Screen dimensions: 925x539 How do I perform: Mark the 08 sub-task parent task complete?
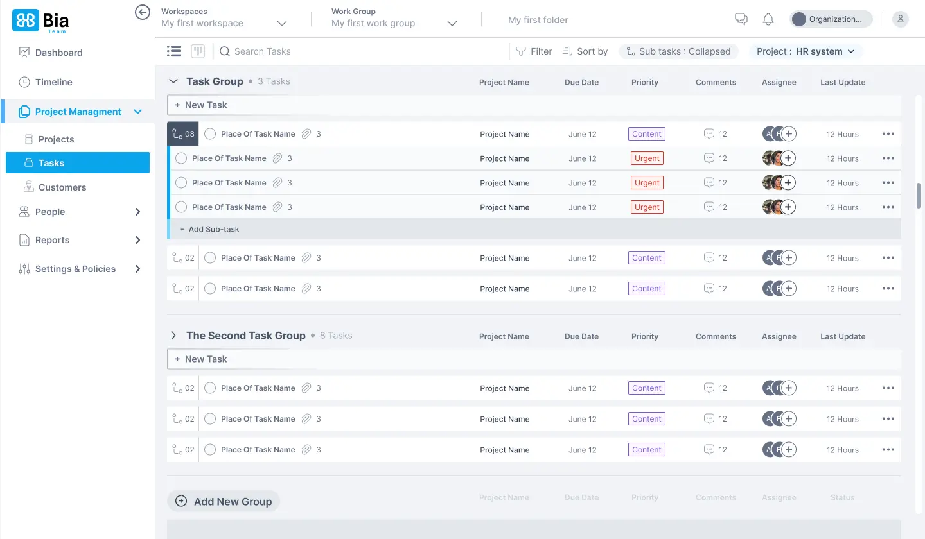[210, 134]
